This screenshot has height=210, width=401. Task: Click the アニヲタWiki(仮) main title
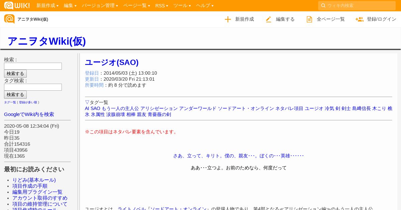click(46, 41)
